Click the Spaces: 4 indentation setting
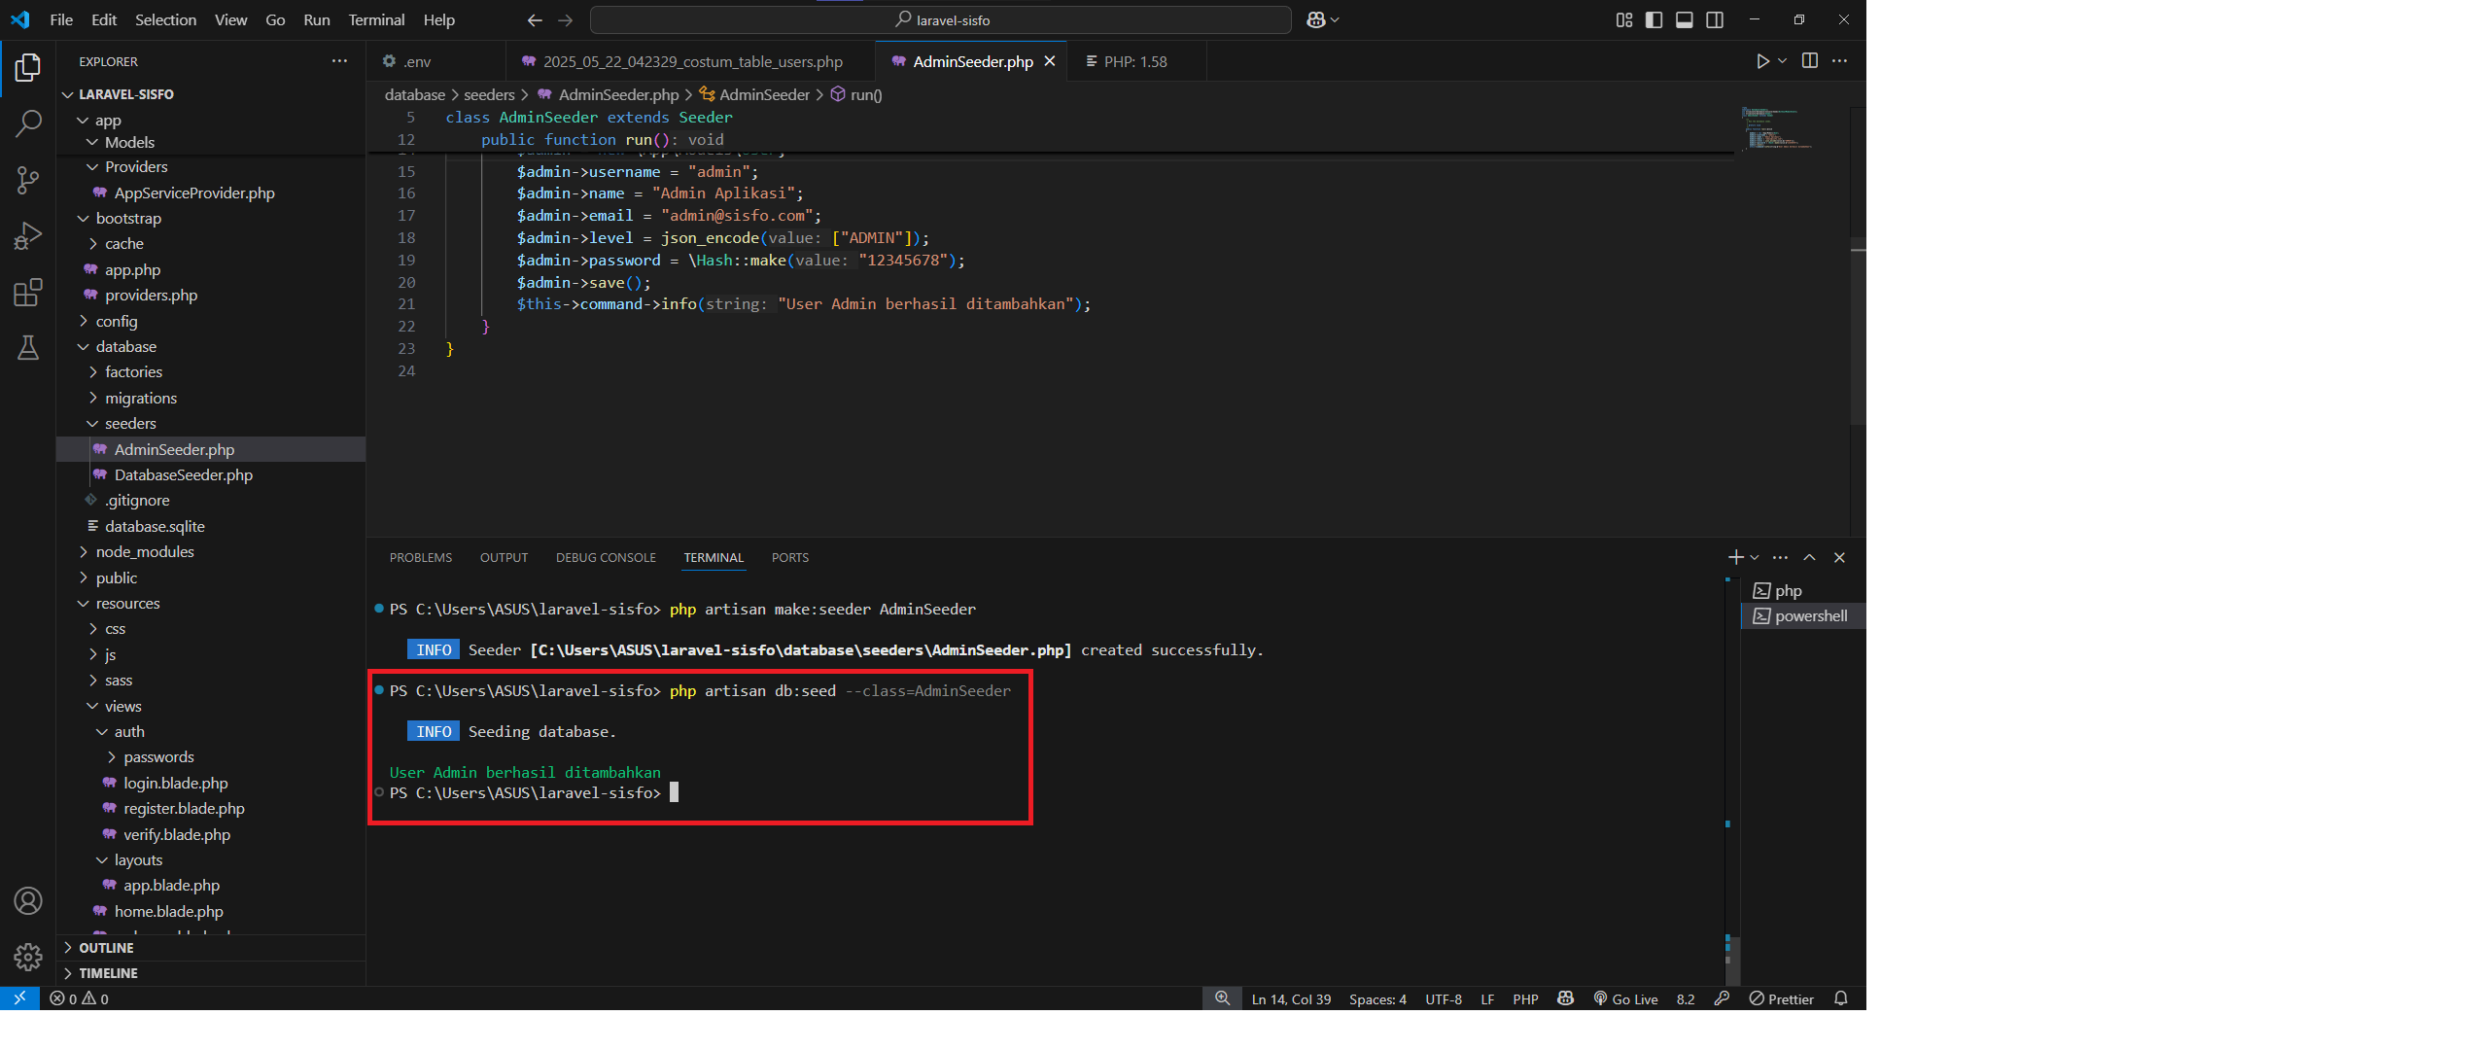This screenshot has height=1050, width=2473. pos(1376,999)
